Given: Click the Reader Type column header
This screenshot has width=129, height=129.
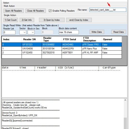Looking at the screenshot, I should (x=52, y=39).
